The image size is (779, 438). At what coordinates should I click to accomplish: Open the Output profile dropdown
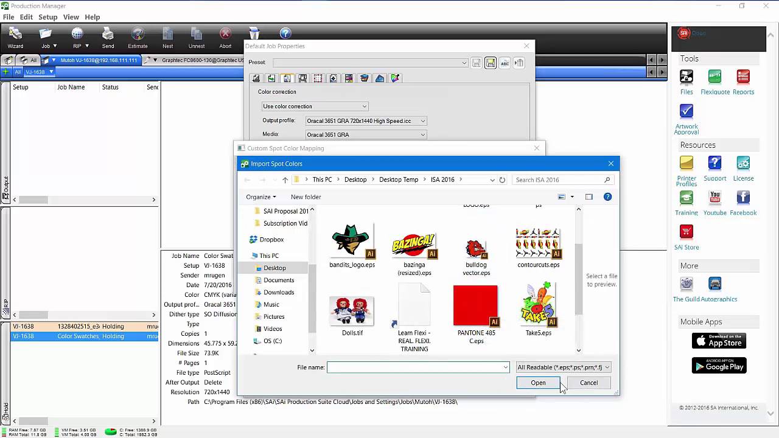click(366, 121)
